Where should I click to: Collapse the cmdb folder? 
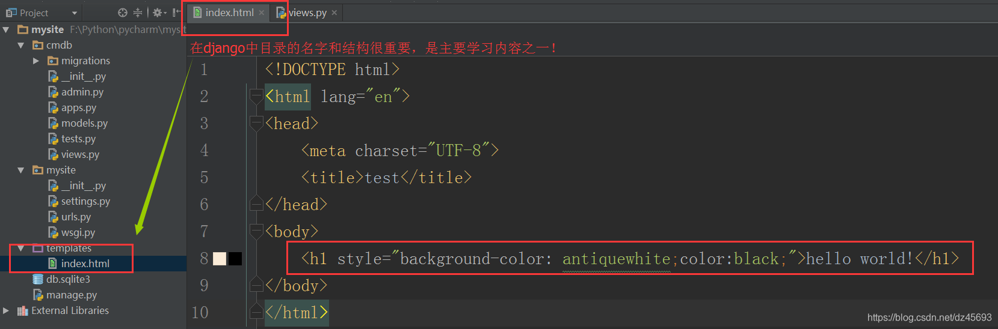point(21,45)
